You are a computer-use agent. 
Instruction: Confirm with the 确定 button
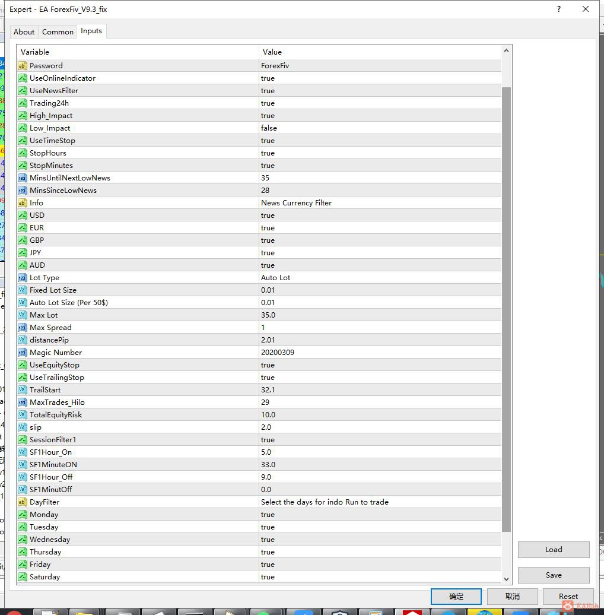pos(456,596)
